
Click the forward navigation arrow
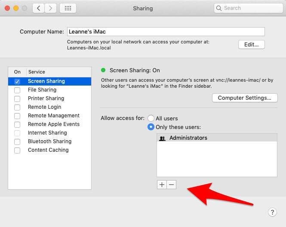[x=51, y=8]
